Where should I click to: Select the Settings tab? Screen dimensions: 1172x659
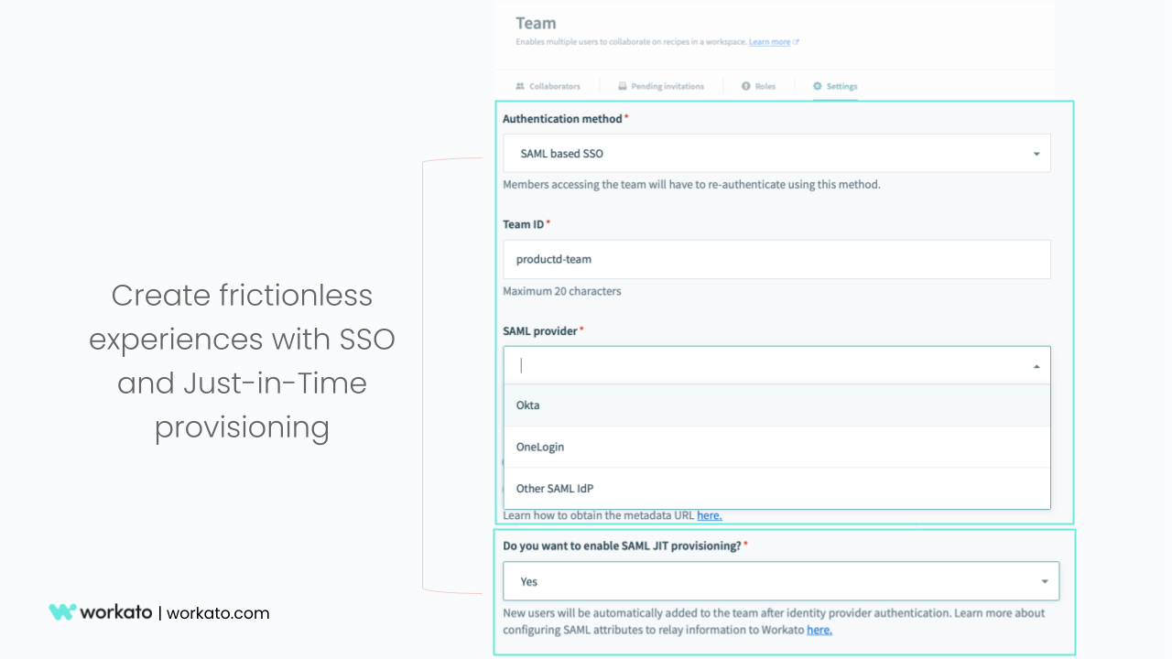(835, 86)
